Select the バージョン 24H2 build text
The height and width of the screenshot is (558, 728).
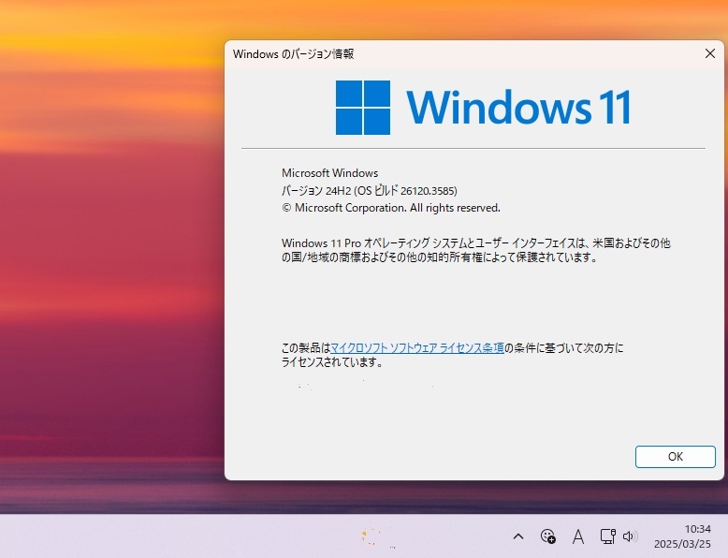pyautogui.click(x=369, y=190)
